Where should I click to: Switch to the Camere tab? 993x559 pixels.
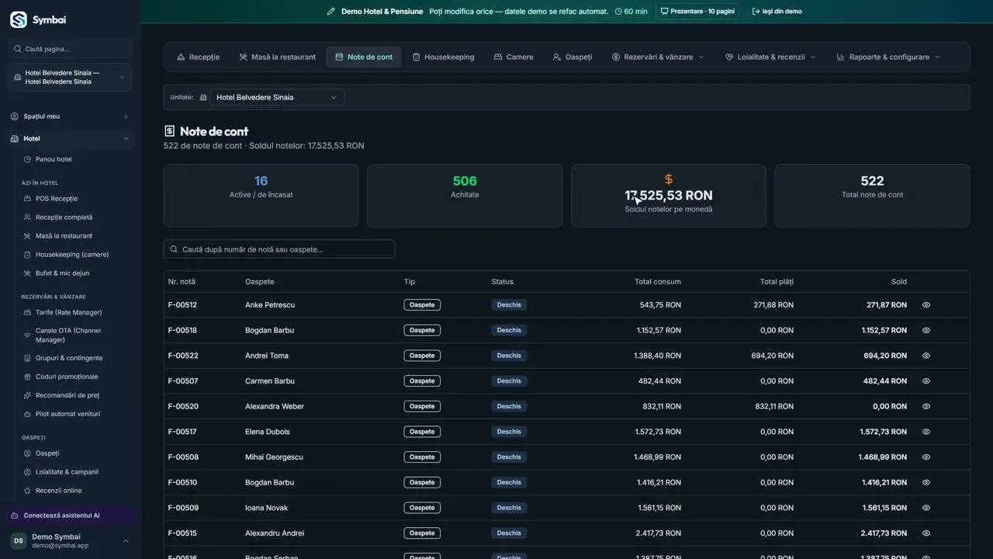click(x=514, y=57)
